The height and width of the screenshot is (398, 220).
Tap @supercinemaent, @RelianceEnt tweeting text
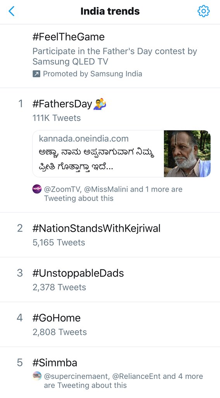[x=124, y=381]
